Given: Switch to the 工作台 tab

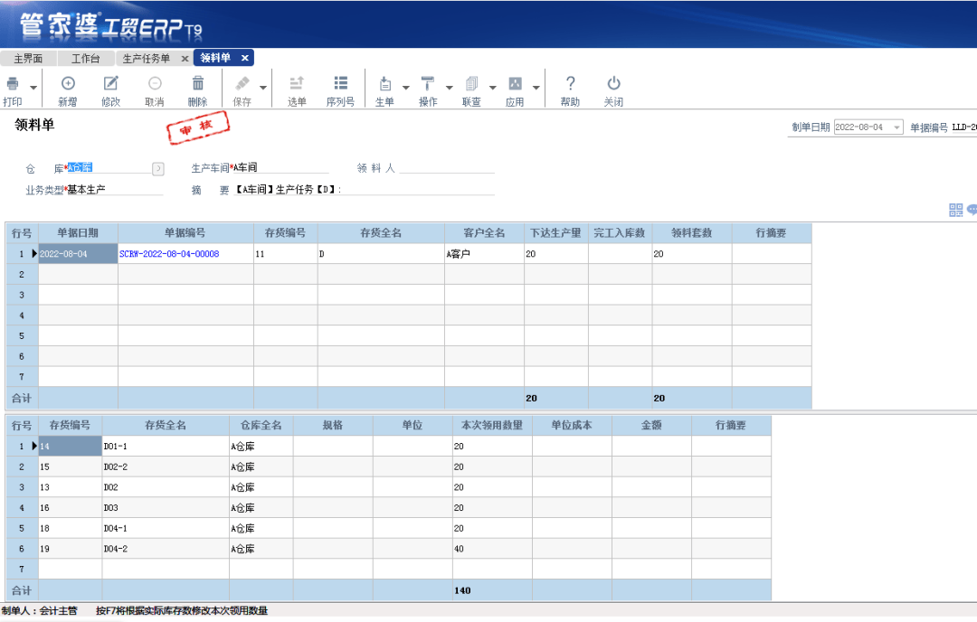Looking at the screenshot, I should pos(85,59).
